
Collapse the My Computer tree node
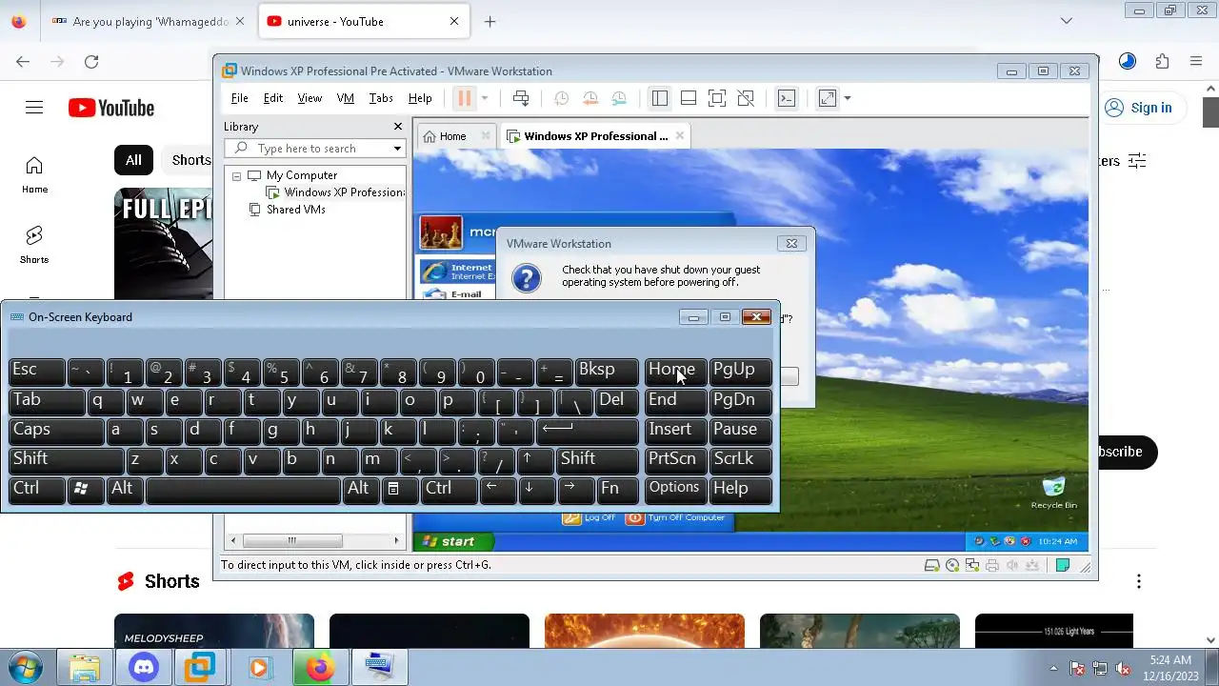pos(236,175)
